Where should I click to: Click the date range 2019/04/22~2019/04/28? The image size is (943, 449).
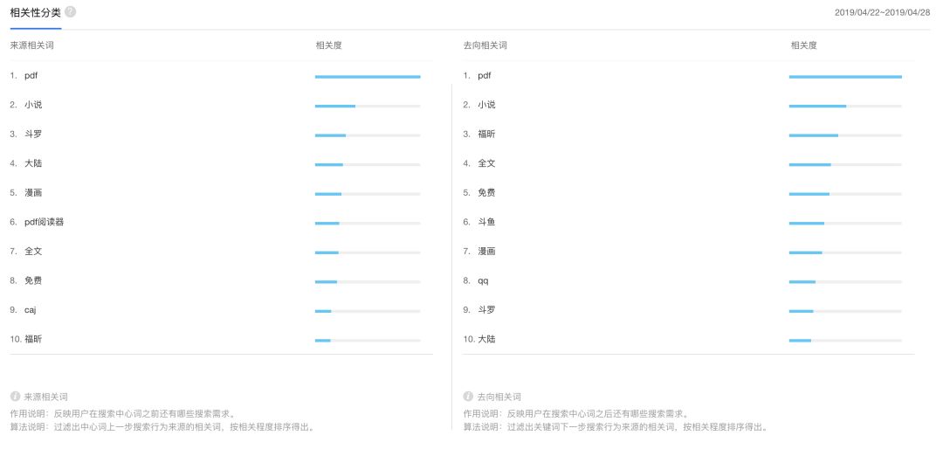(x=883, y=12)
